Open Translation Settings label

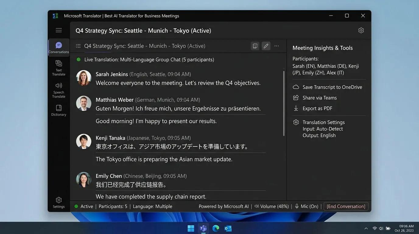coord(324,122)
